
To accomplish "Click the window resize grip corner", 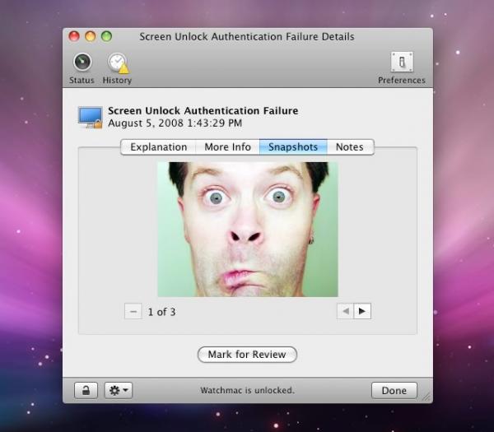I will [426, 397].
